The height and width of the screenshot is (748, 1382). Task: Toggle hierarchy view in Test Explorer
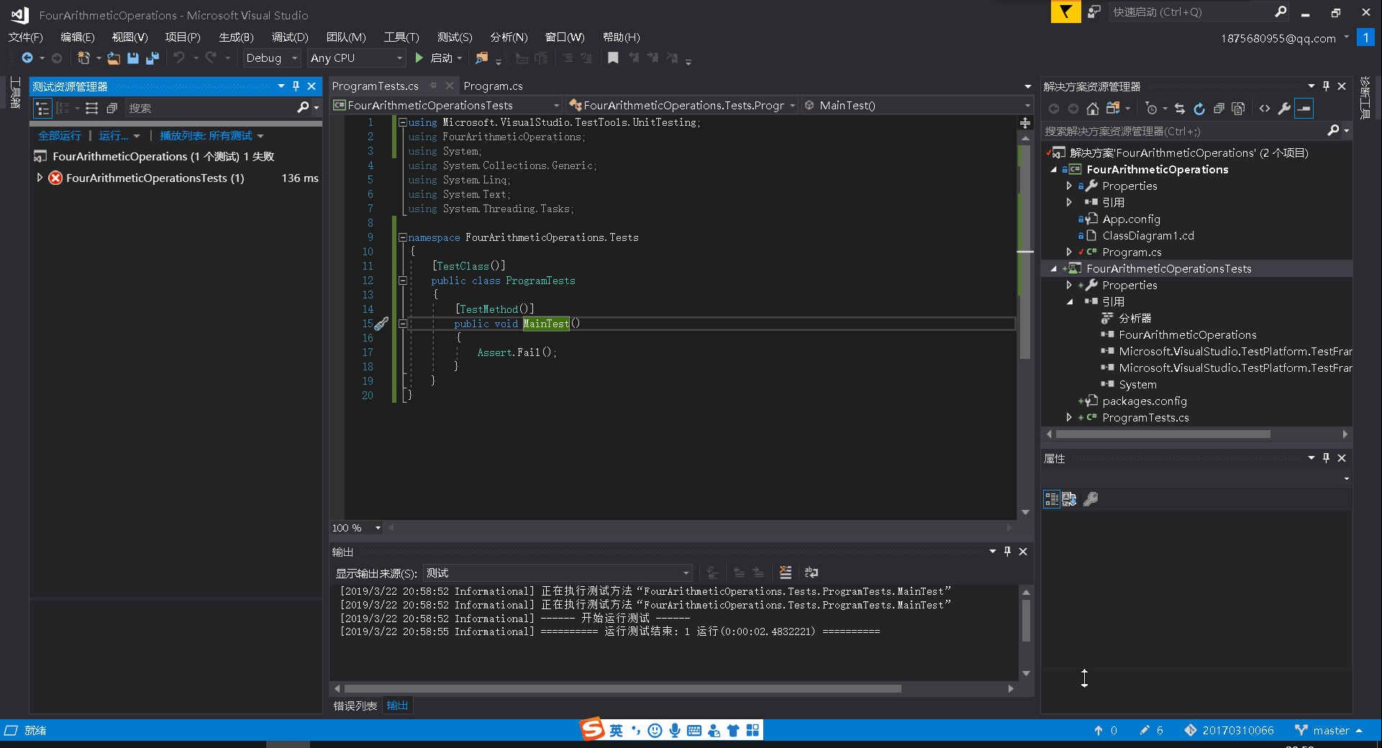(x=43, y=109)
